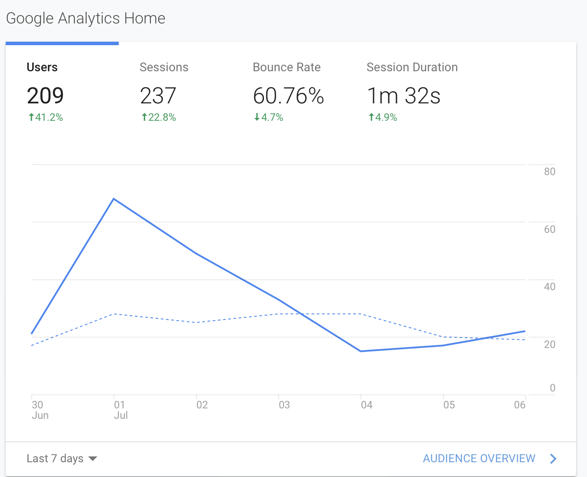This screenshot has height=477, width=587.
Task: Click the 1m 32s session duration value
Action: pos(404,96)
